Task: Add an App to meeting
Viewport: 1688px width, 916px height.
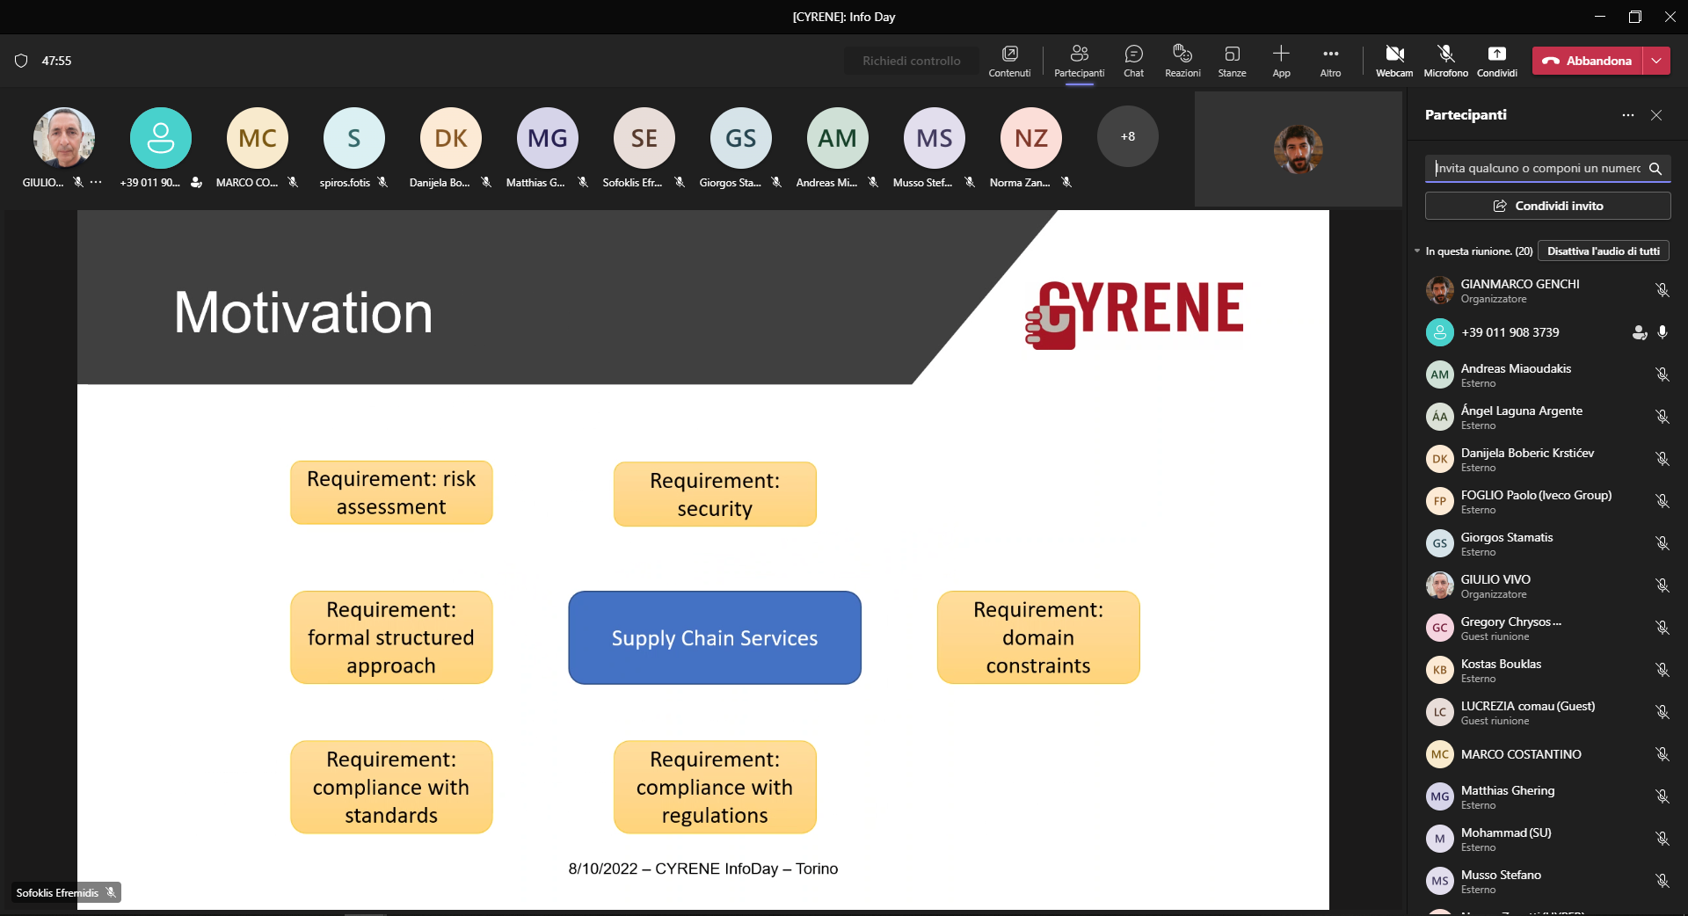Action: coord(1281,61)
